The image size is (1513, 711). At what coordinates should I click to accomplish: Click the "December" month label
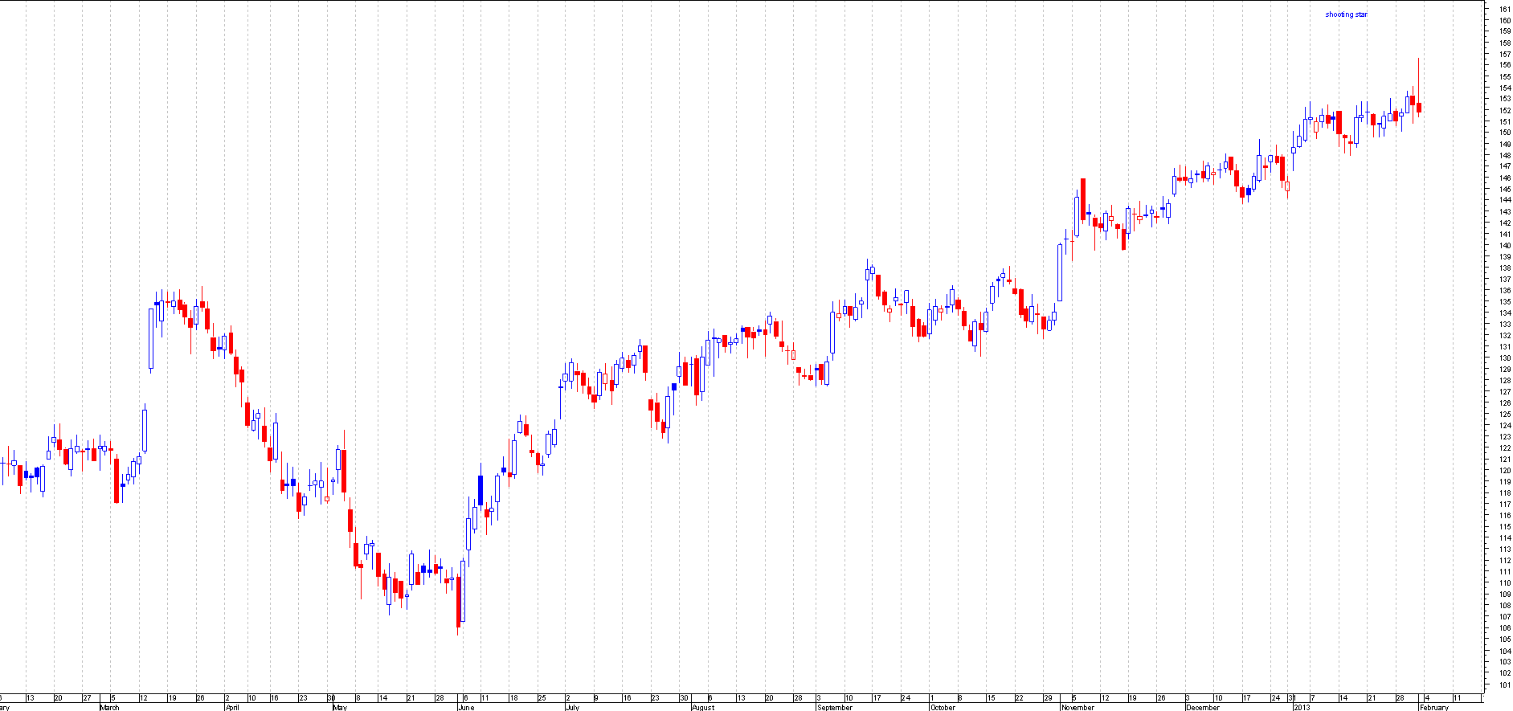tap(1203, 707)
